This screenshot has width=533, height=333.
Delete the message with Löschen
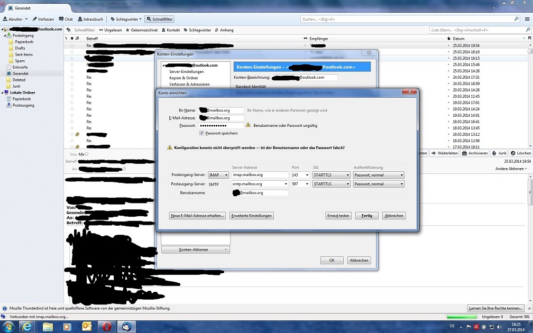(x=521, y=153)
